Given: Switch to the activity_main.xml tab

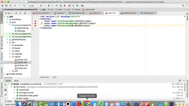Looking at the screenshot, I should [x=42, y=13].
